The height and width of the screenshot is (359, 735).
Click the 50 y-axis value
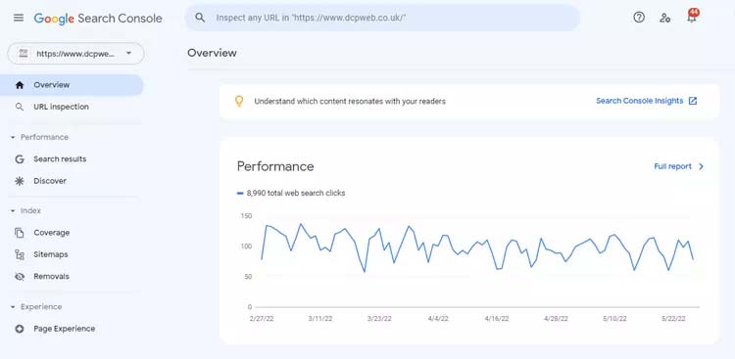tap(248, 277)
